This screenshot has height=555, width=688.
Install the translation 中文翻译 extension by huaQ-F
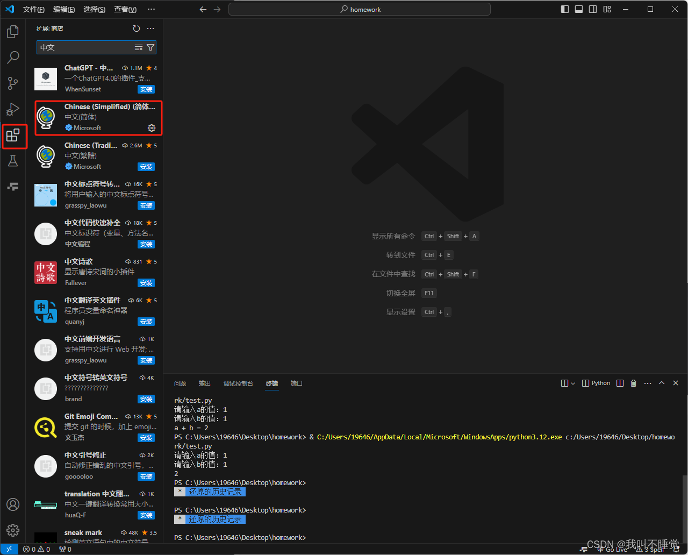(x=146, y=515)
